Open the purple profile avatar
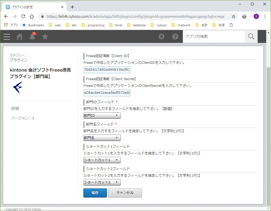The height and width of the screenshot is (211, 271). click(x=256, y=16)
